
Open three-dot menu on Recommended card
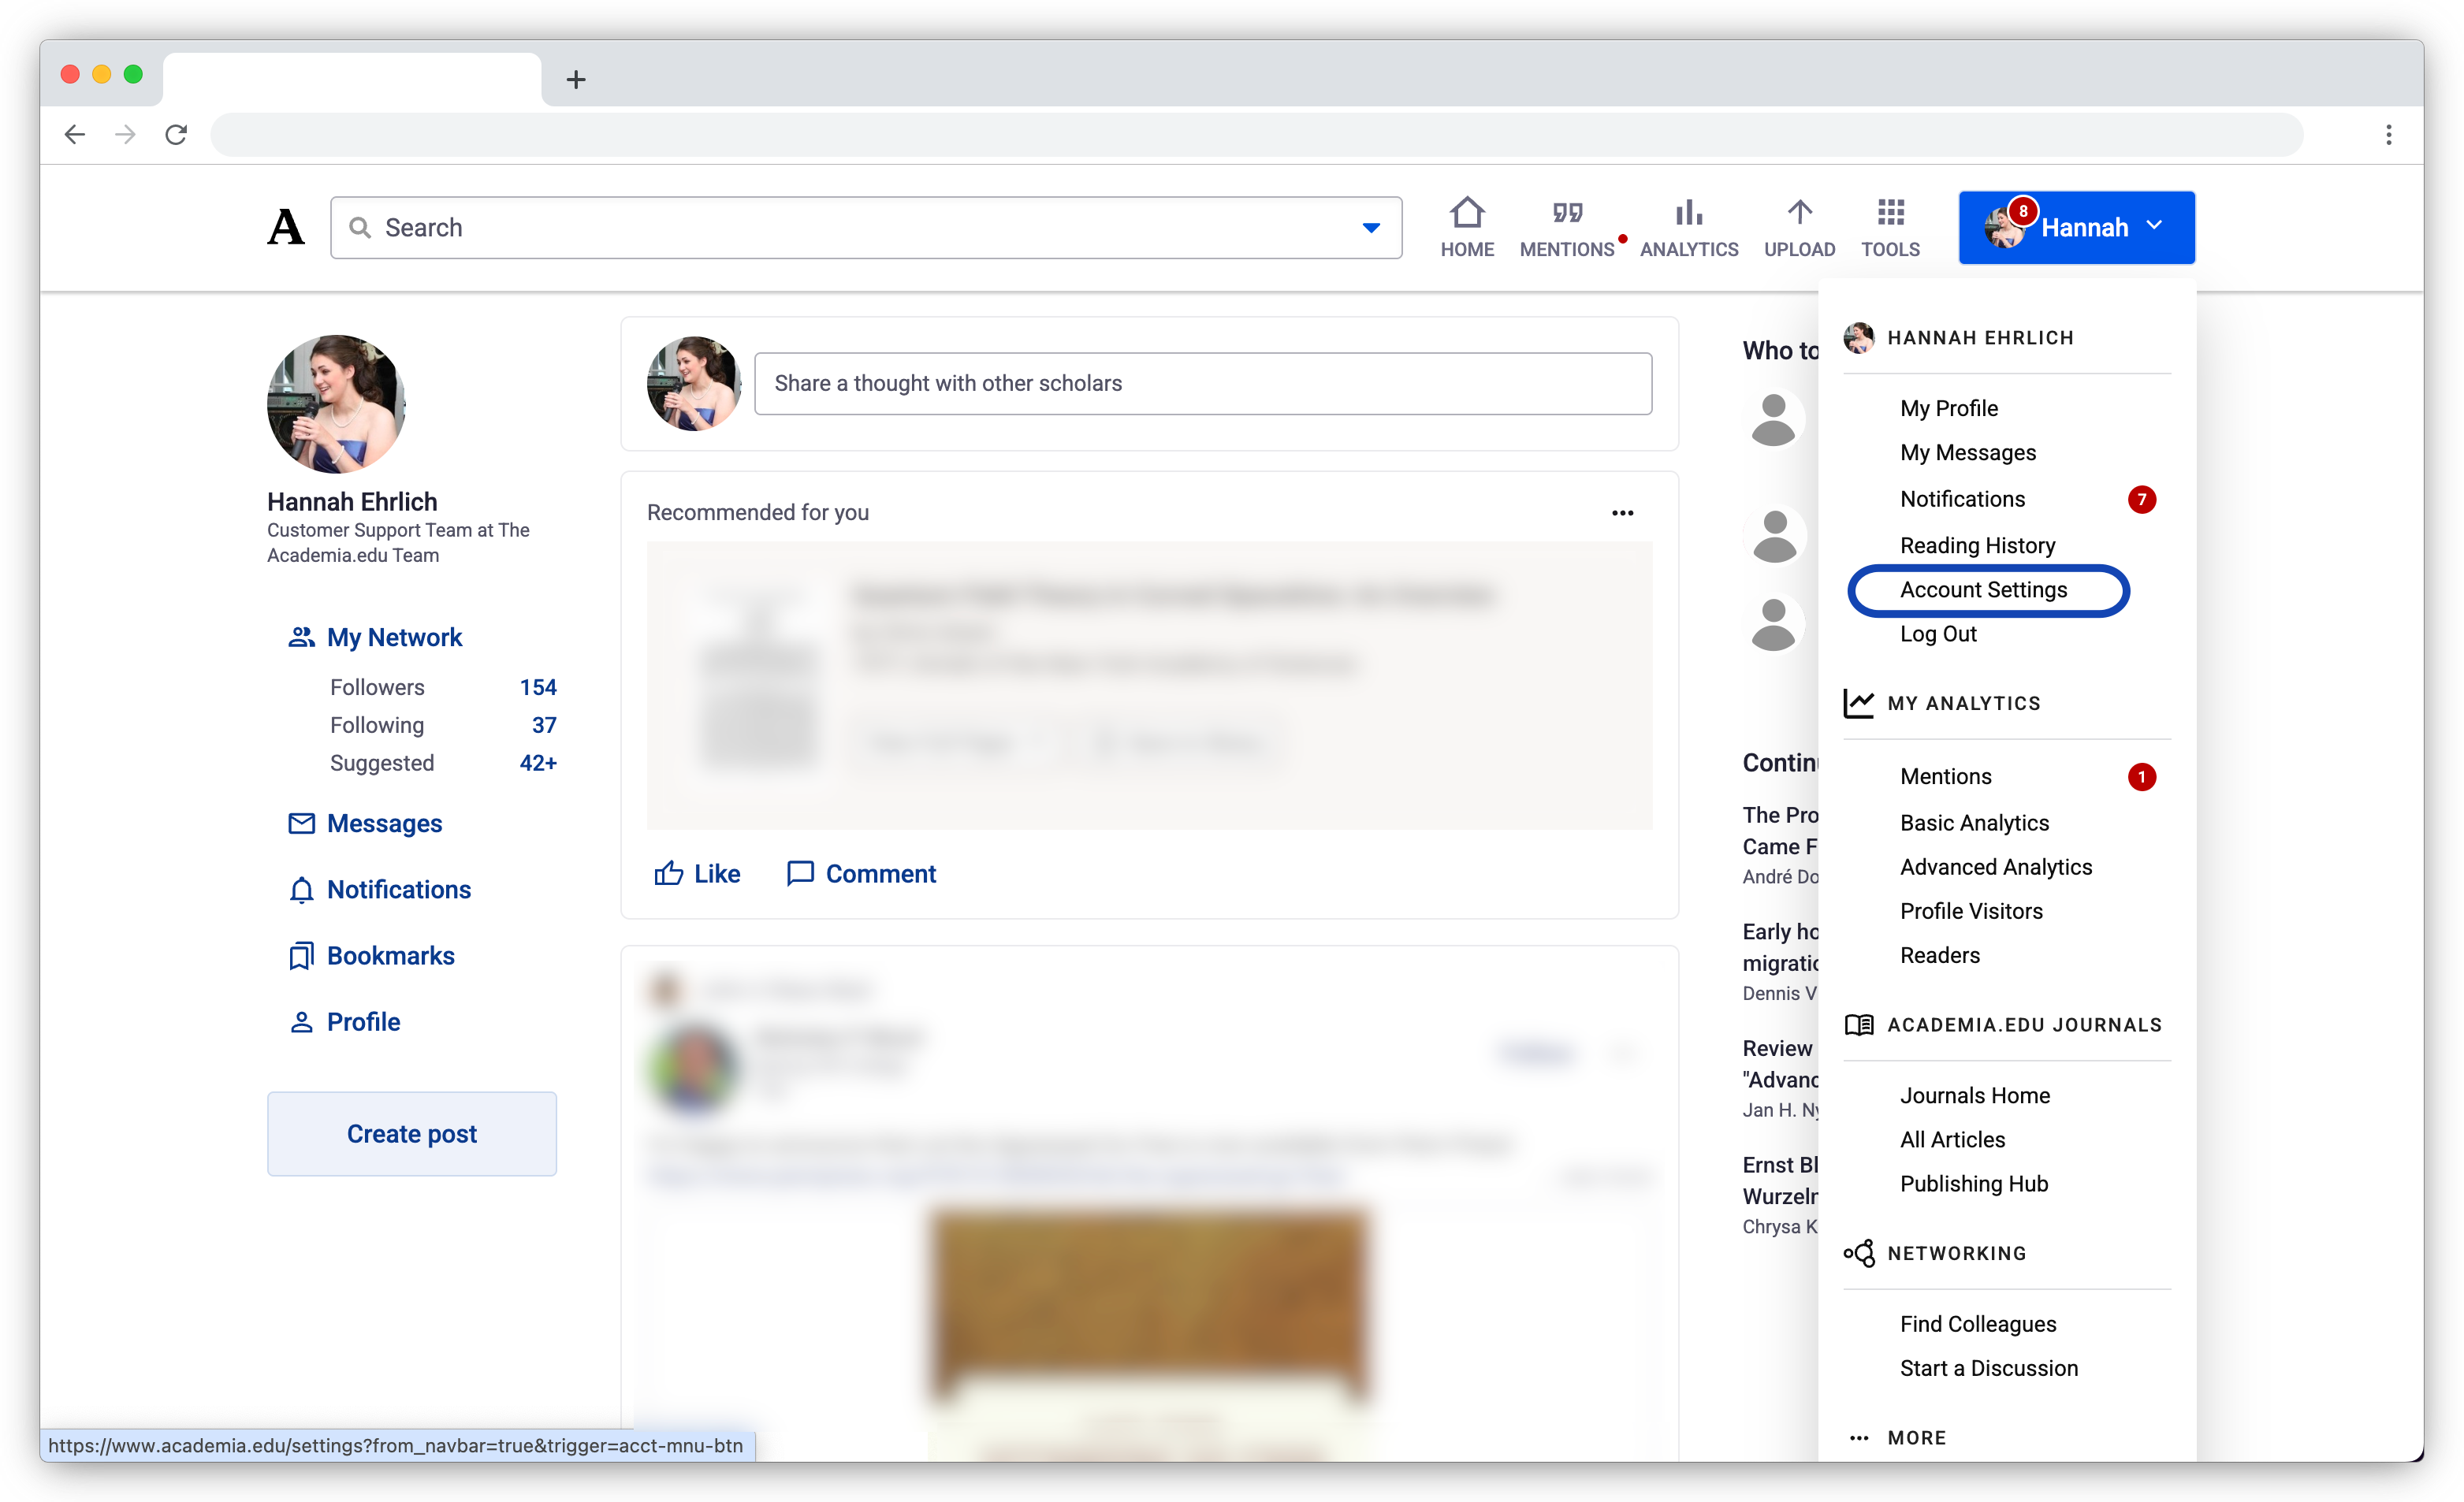point(1622,513)
